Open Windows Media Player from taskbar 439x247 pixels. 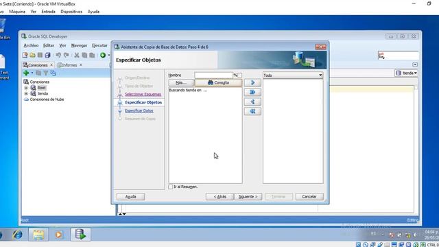(59, 235)
